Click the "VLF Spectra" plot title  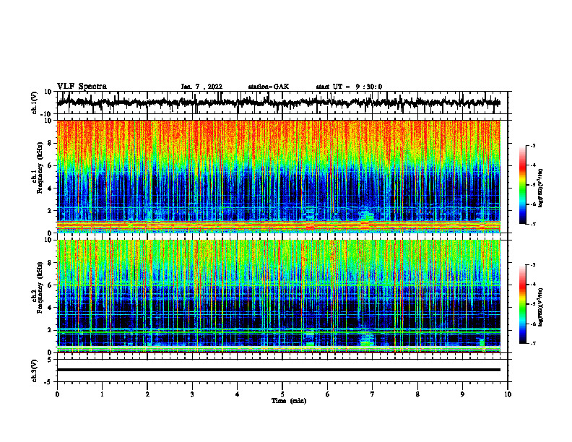click(x=82, y=87)
